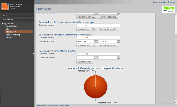177x107 pixels.
Task: Click the Valeo Service logo
Action: tap(168, 9)
